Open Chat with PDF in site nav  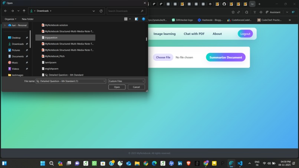point(194,34)
